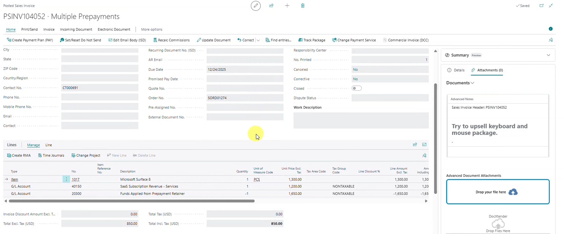The height and width of the screenshot is (234, 564).
Task: Click the share icon in header
Action: click(271, 6)
